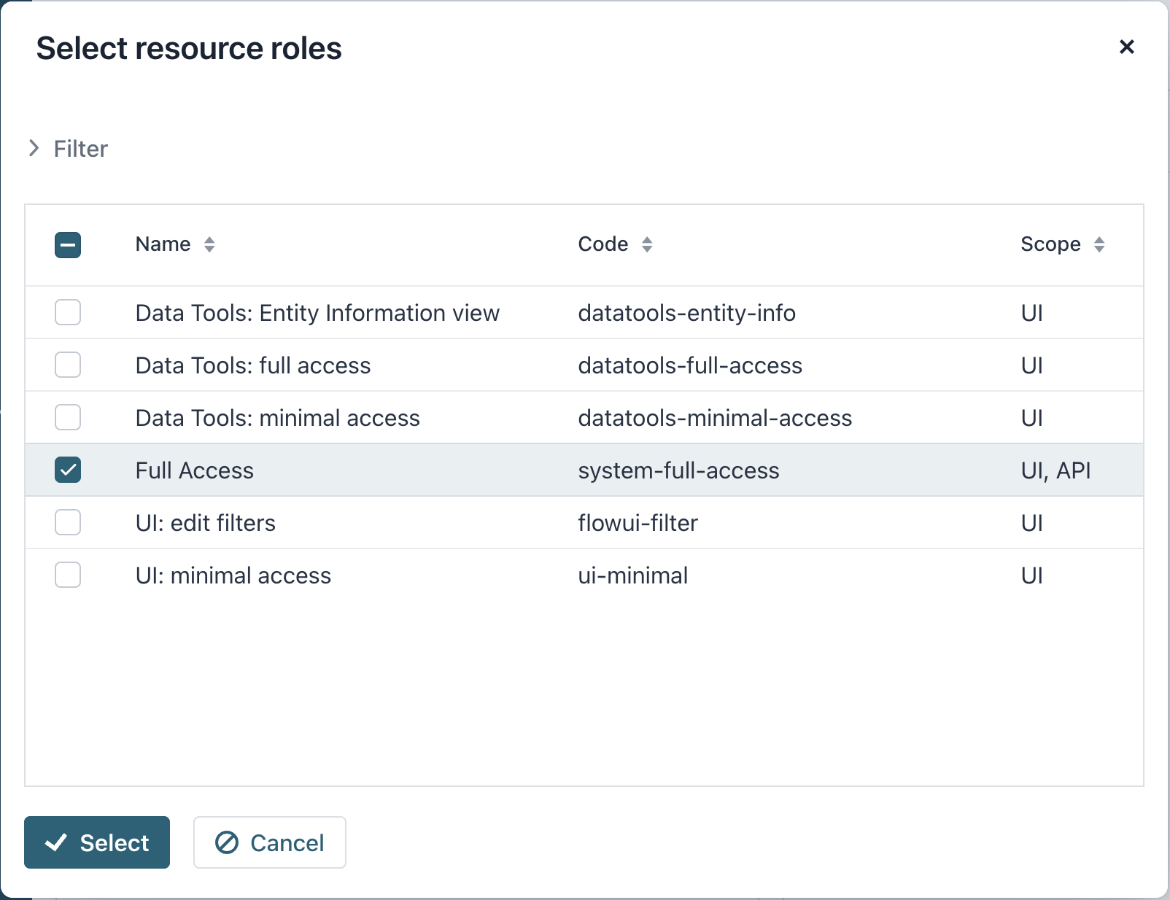
Task: Select the datatools-full-access code cell
Action: coord(690,365)
